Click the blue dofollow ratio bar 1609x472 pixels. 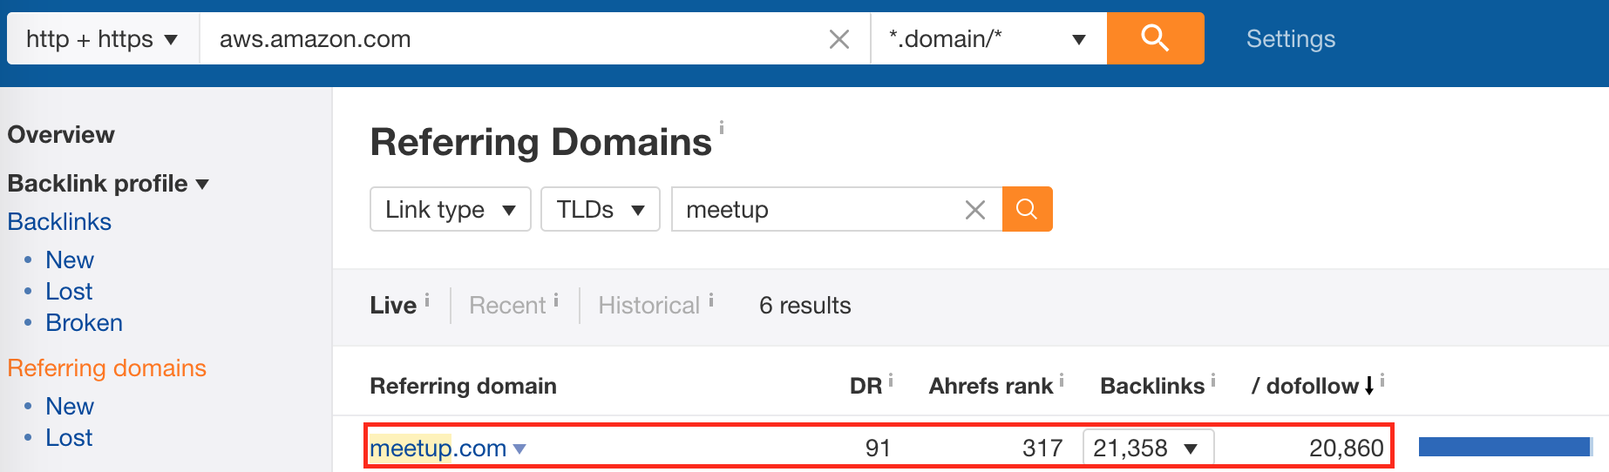(x=1504, y=447)
